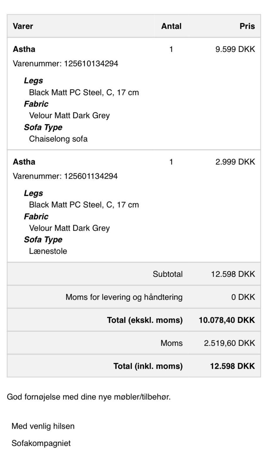Click the Pris column header

[247, 26]
